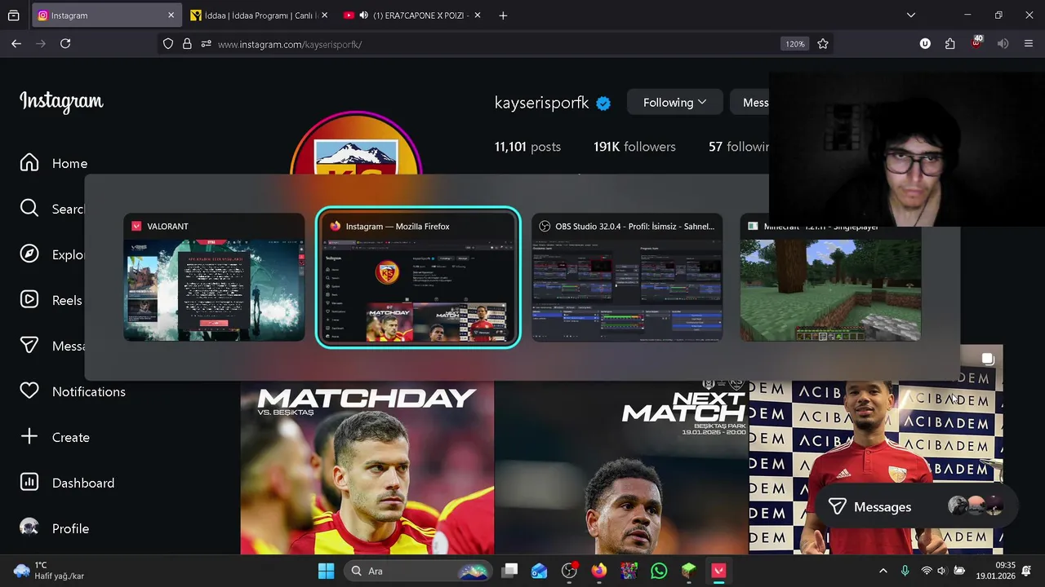
Task: Open the weather widget showing 1°C
Action: click(49, 571)
